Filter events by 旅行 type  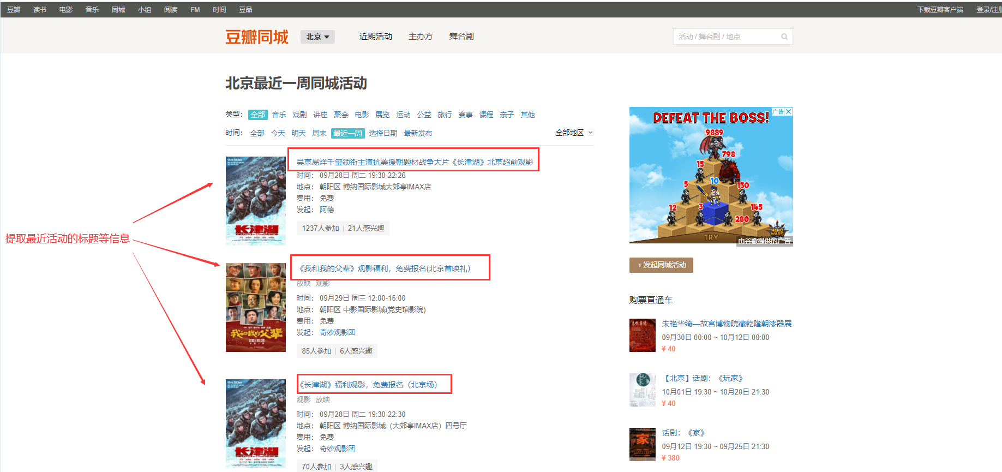(445, 115)
